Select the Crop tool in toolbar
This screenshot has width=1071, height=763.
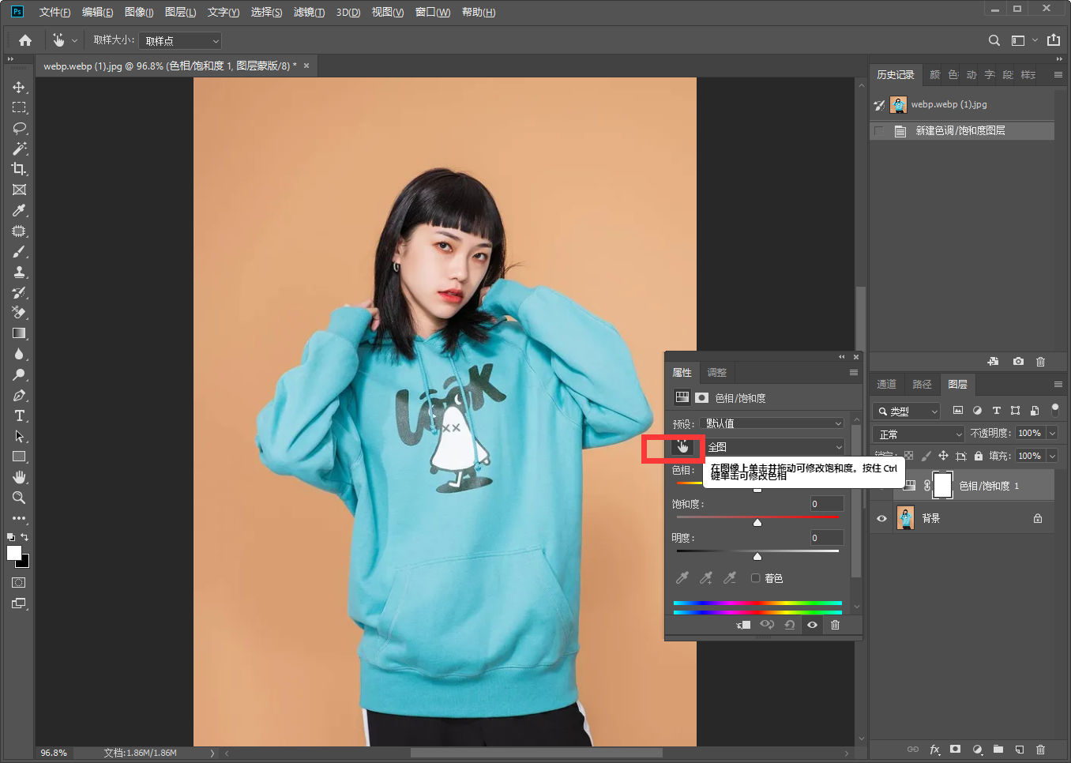(19, 169)
